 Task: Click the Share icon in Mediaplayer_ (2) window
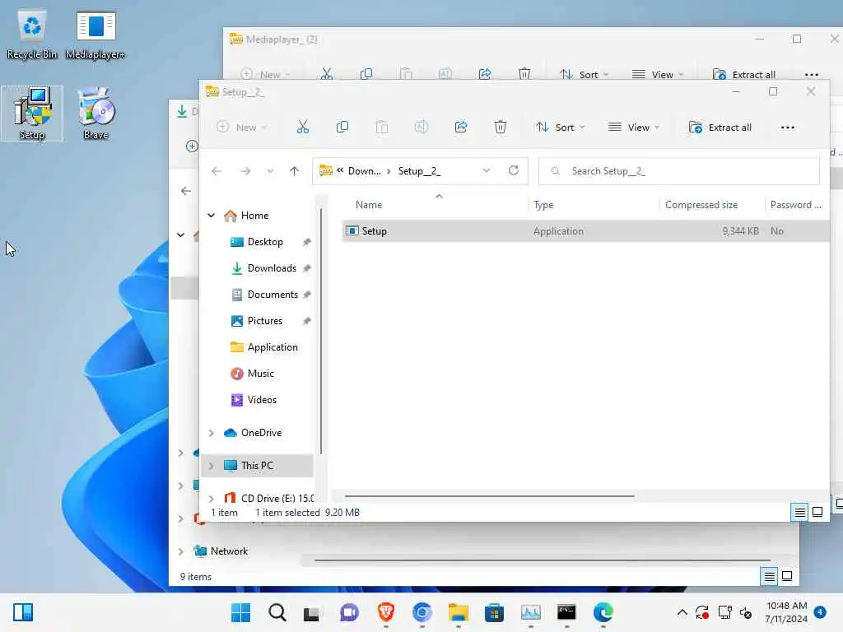pyautogui.click(x=485, y=74)
